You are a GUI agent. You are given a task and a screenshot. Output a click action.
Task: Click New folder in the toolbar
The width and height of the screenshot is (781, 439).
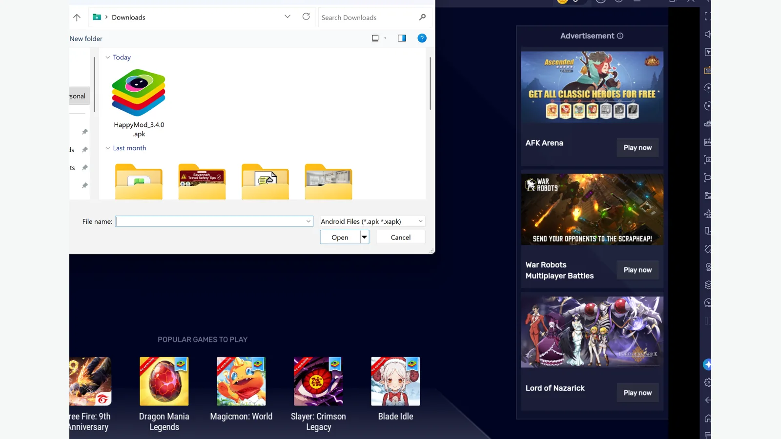86,39
